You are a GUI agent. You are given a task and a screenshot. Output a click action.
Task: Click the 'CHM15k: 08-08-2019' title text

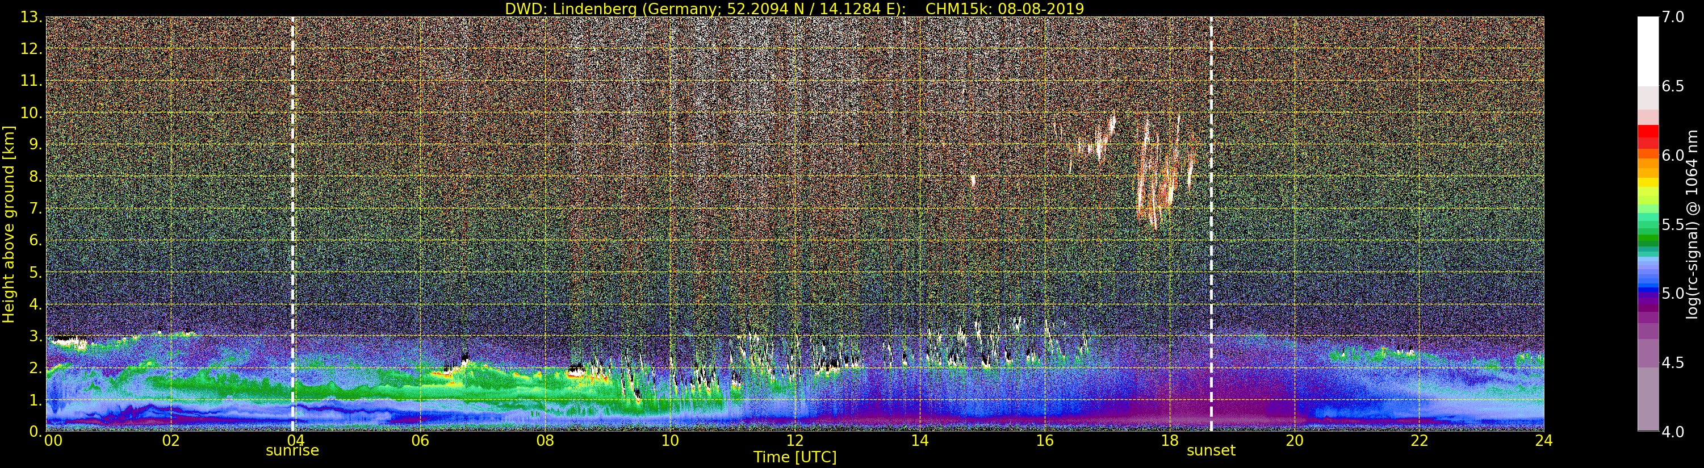[1005, 9]
